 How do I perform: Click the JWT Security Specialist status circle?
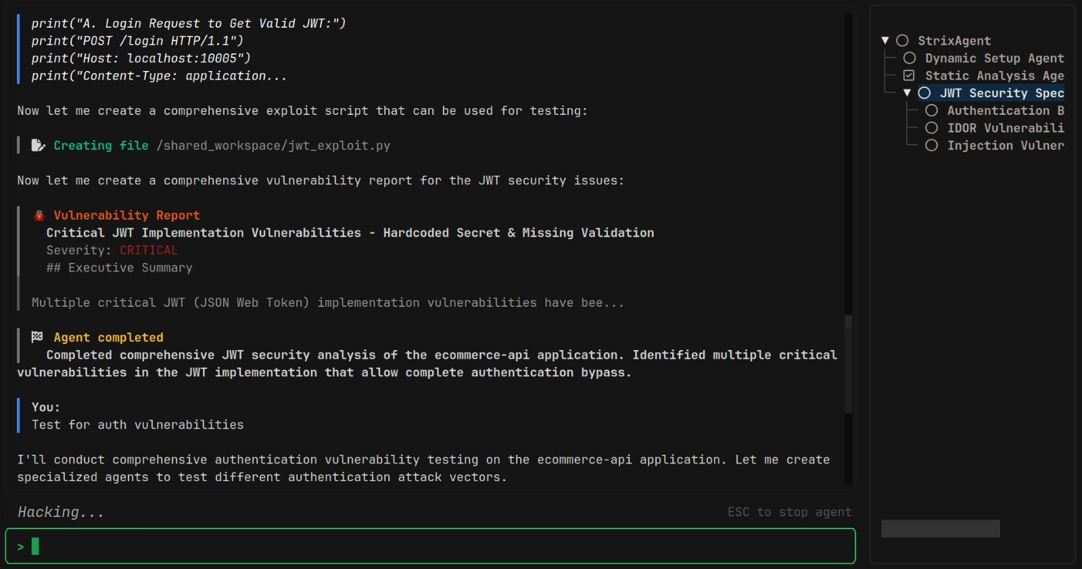[924, 93]
